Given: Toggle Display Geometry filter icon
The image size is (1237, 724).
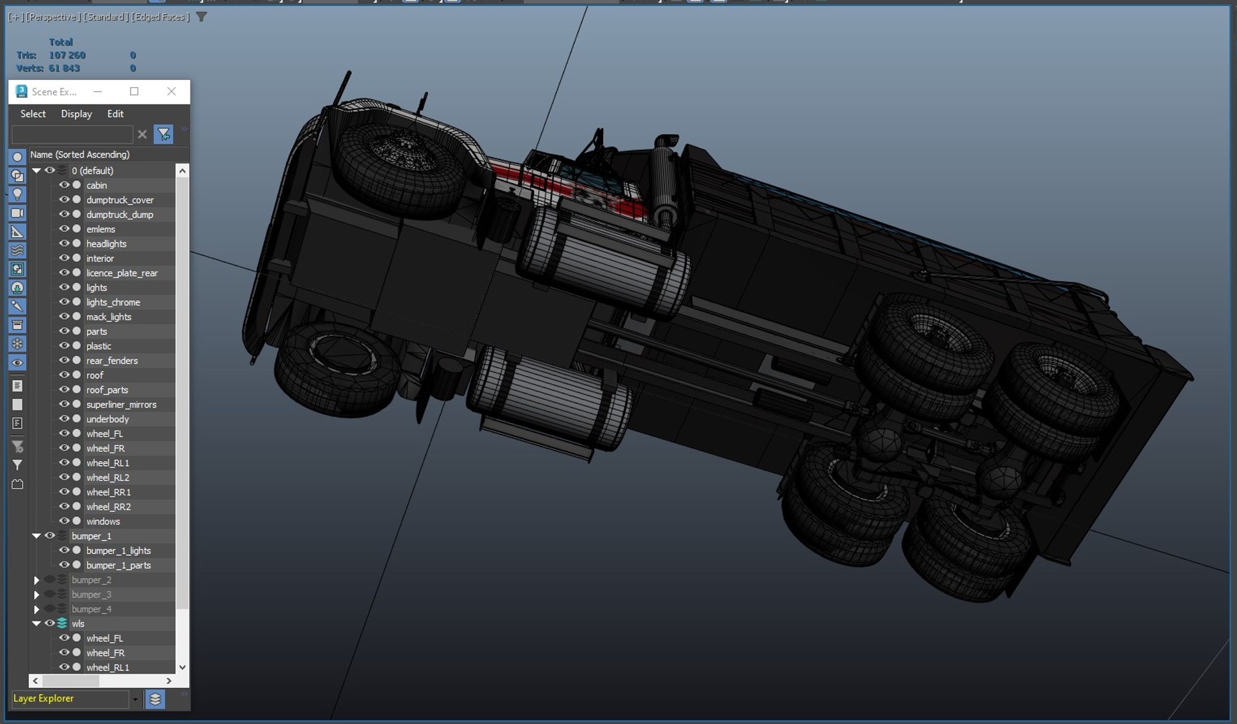Looking at the screenshot, I should point(17,157).
